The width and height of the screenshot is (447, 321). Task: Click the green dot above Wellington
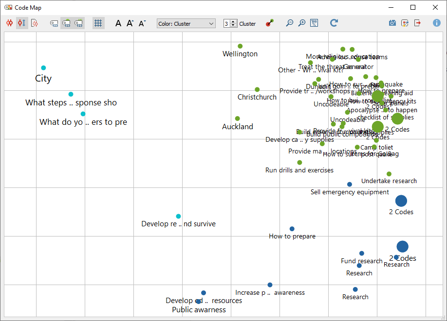click(x=240, y=46)
